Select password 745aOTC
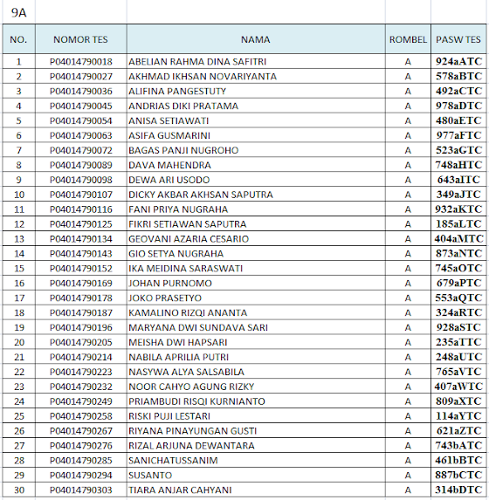 (458, 268)
